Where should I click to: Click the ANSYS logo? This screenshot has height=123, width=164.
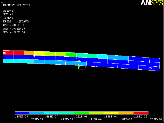click(152, 3)
